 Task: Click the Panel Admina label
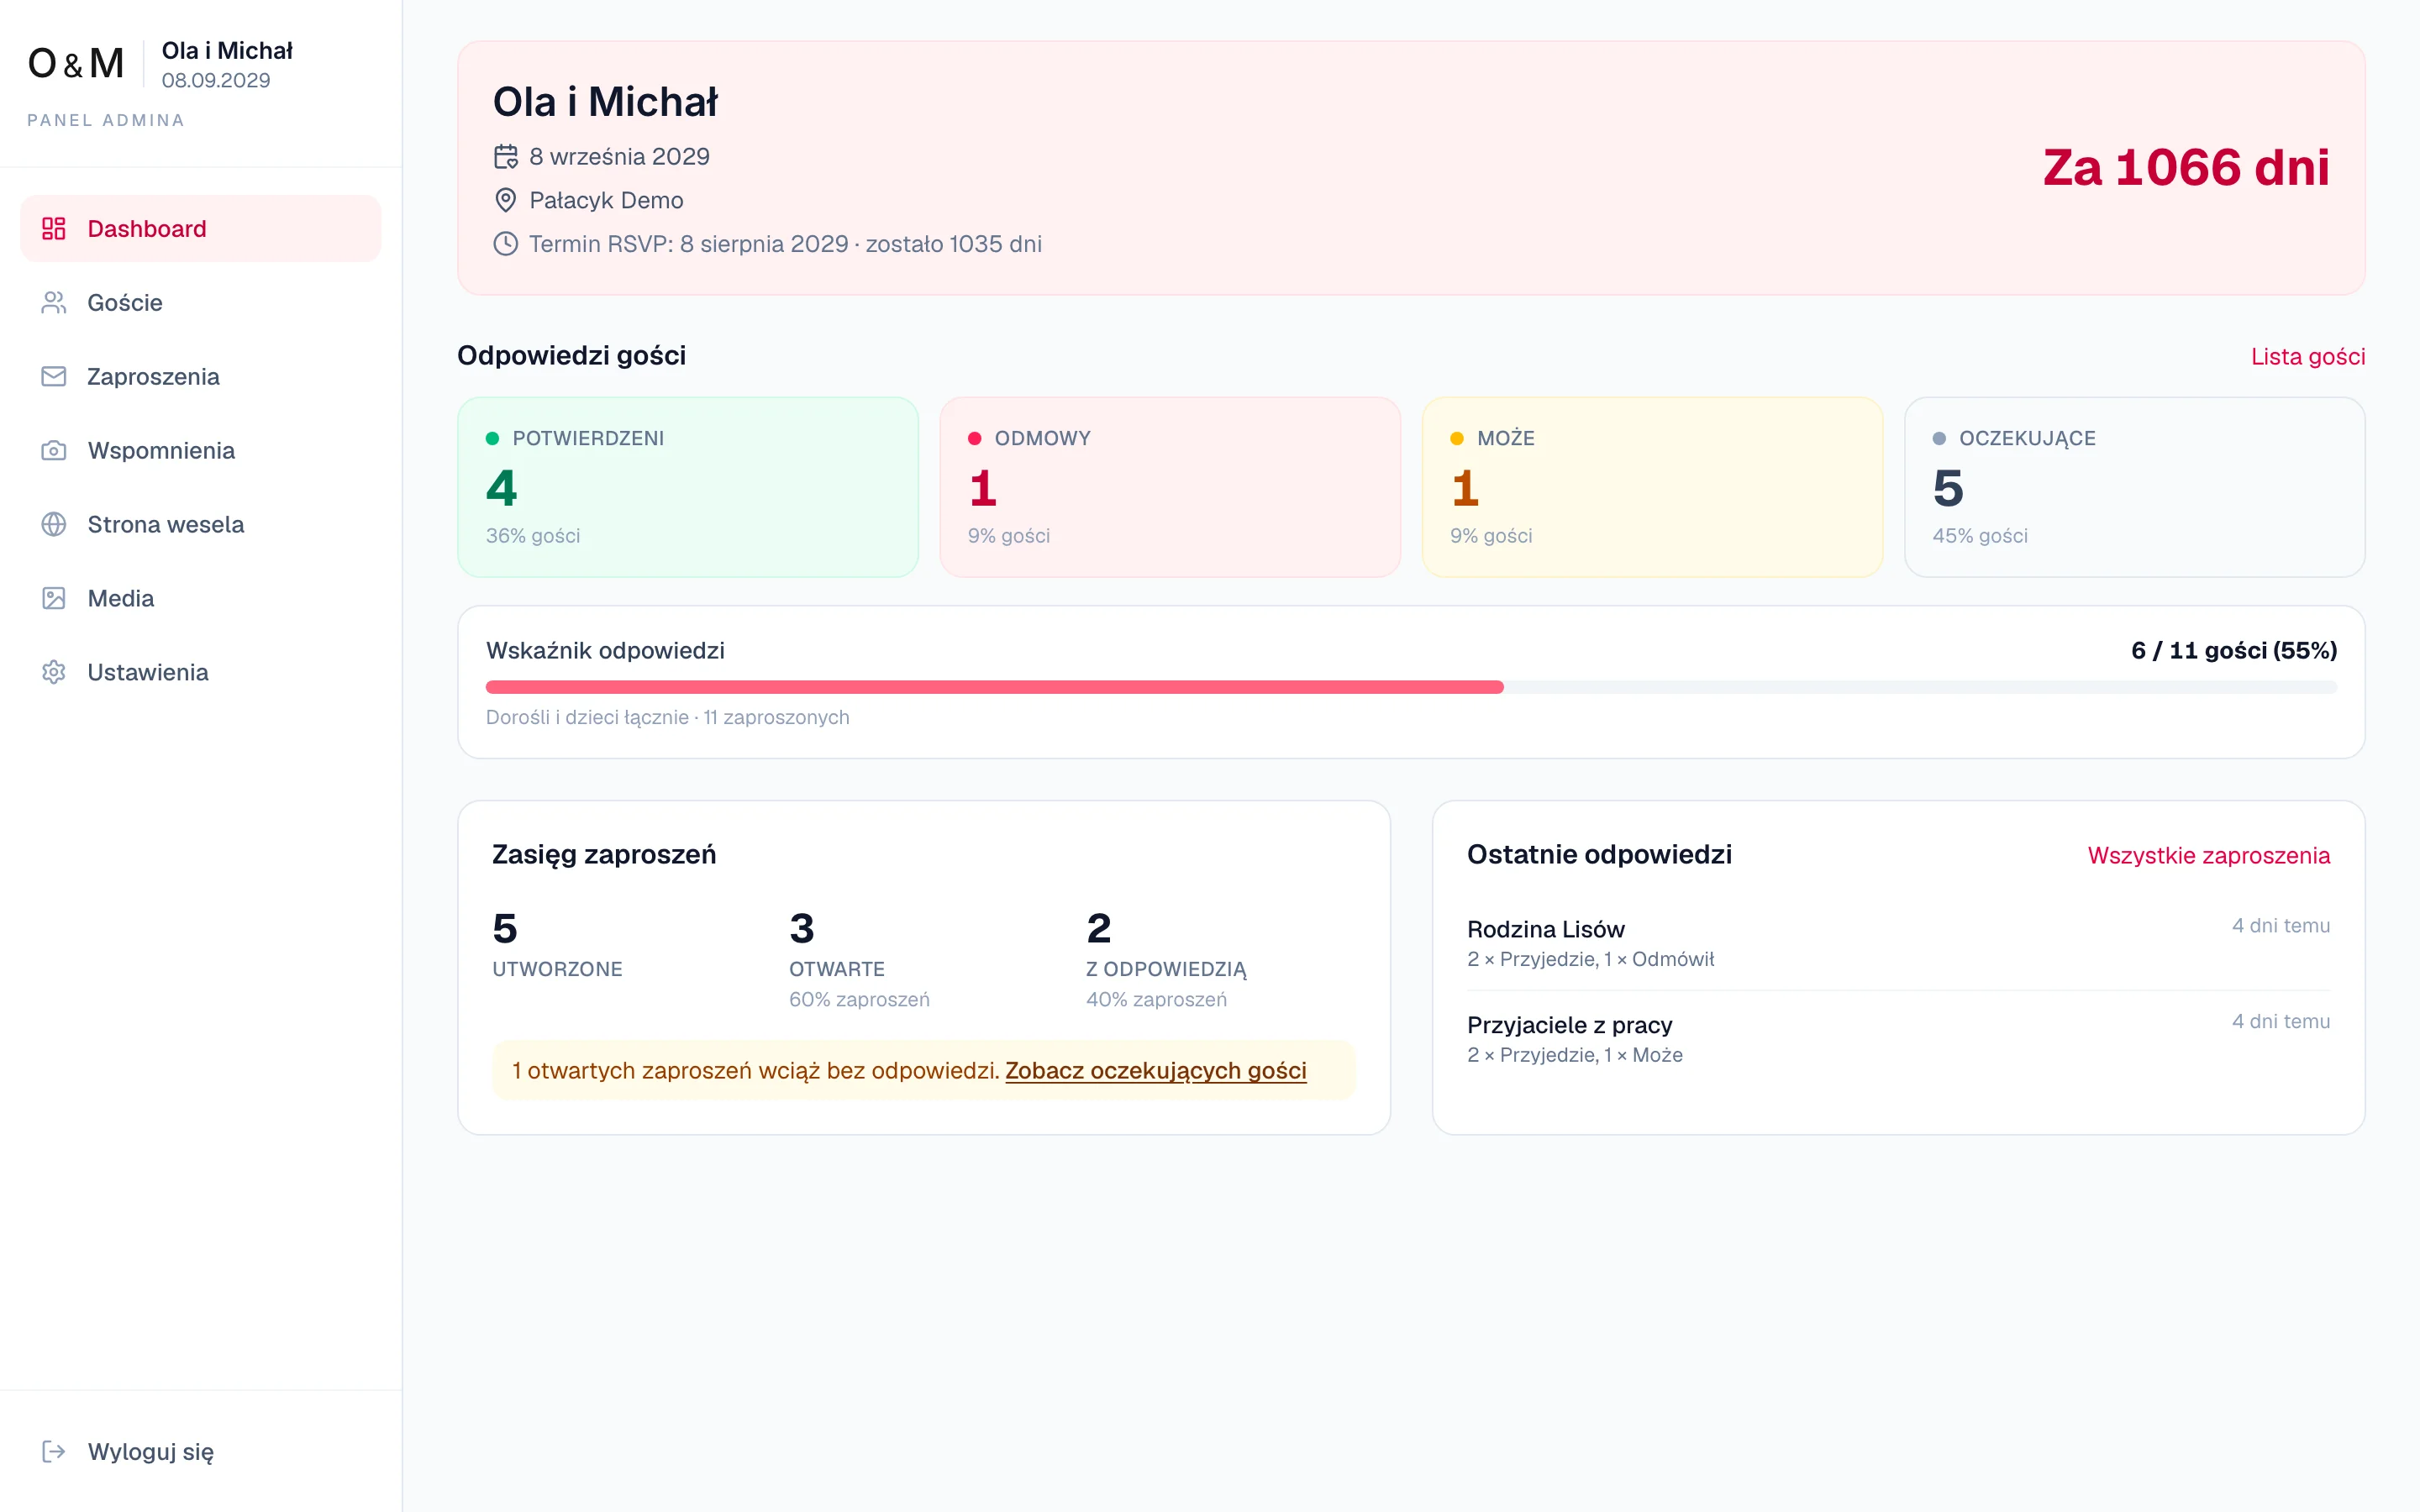click(106, 120)
